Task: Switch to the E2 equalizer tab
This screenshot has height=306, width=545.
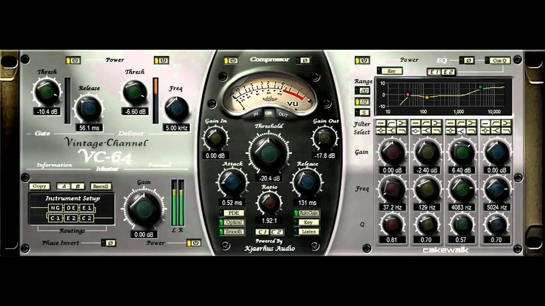Action: (448, 72)
